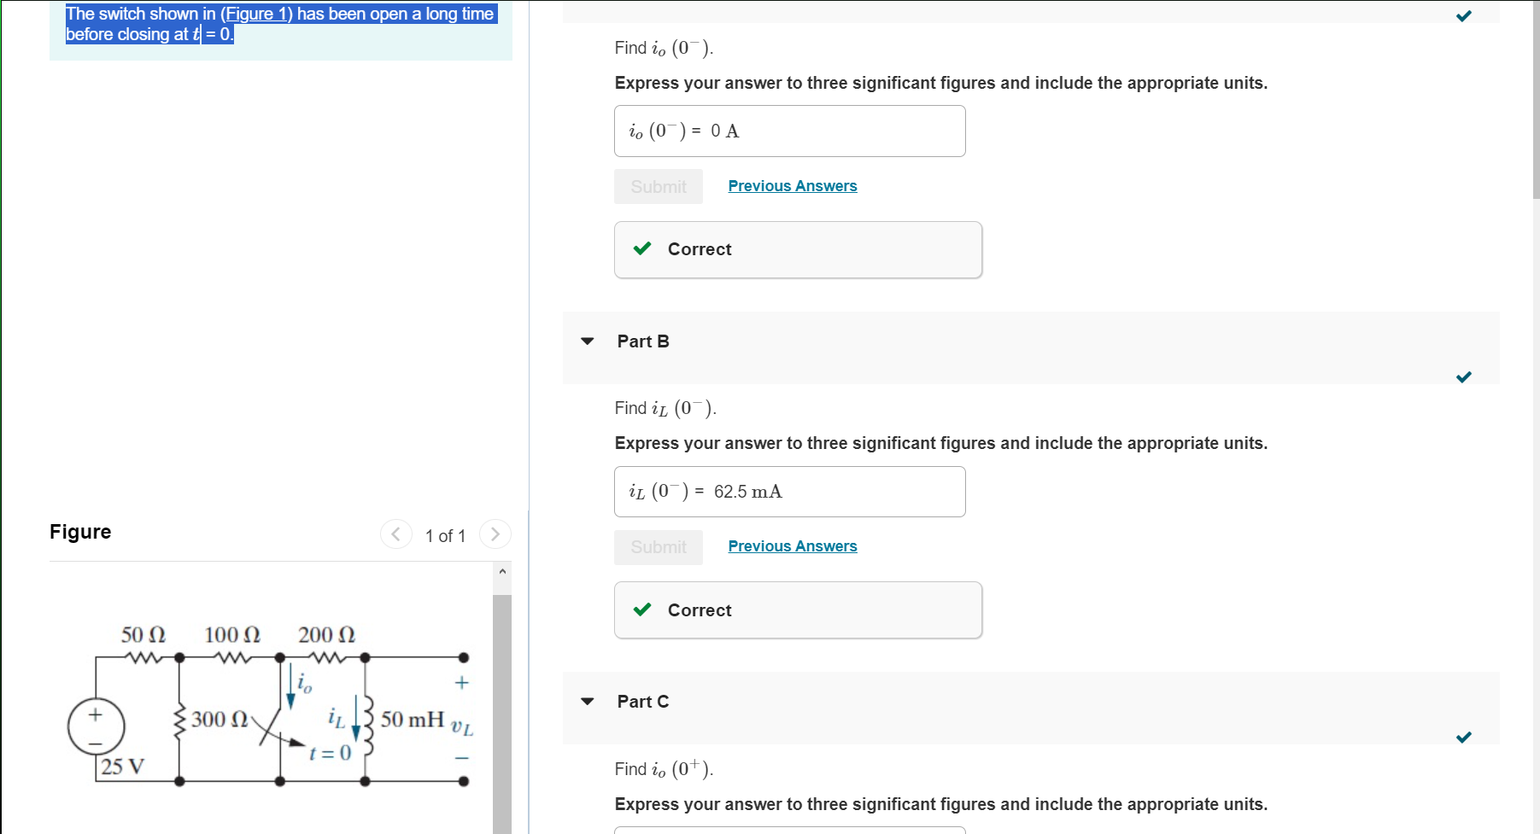Screen dimensions: 1540x834
Task: Click the checkmark inside Part B's Correct box
Action: coord(642,609)
